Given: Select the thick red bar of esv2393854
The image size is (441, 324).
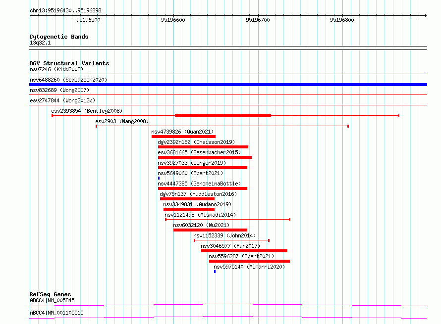Looking at the screenshot, I should click(223, 116).
